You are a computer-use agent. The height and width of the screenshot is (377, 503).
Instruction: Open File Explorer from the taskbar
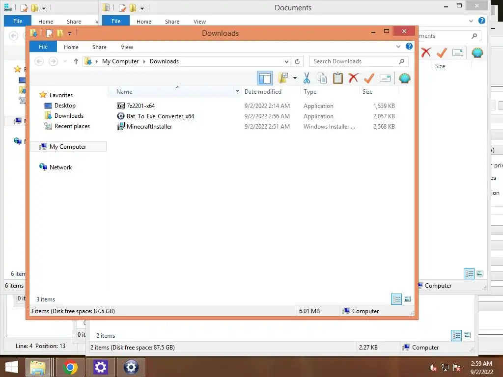coord(38,367)
